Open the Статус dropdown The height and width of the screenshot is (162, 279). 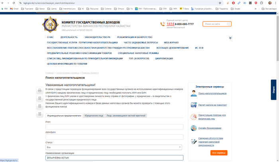pos(114,147)
